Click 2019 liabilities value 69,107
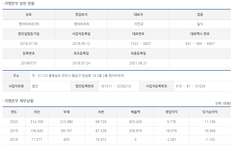Image resolution: width=232 pixels, height=146 pixels. point(66,131)
